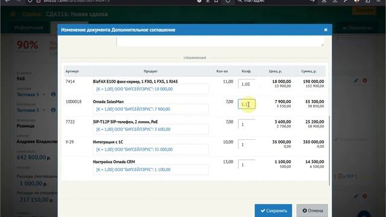Click Артикул column header
This screenshot has height=217, width=386.
[72, 71]
